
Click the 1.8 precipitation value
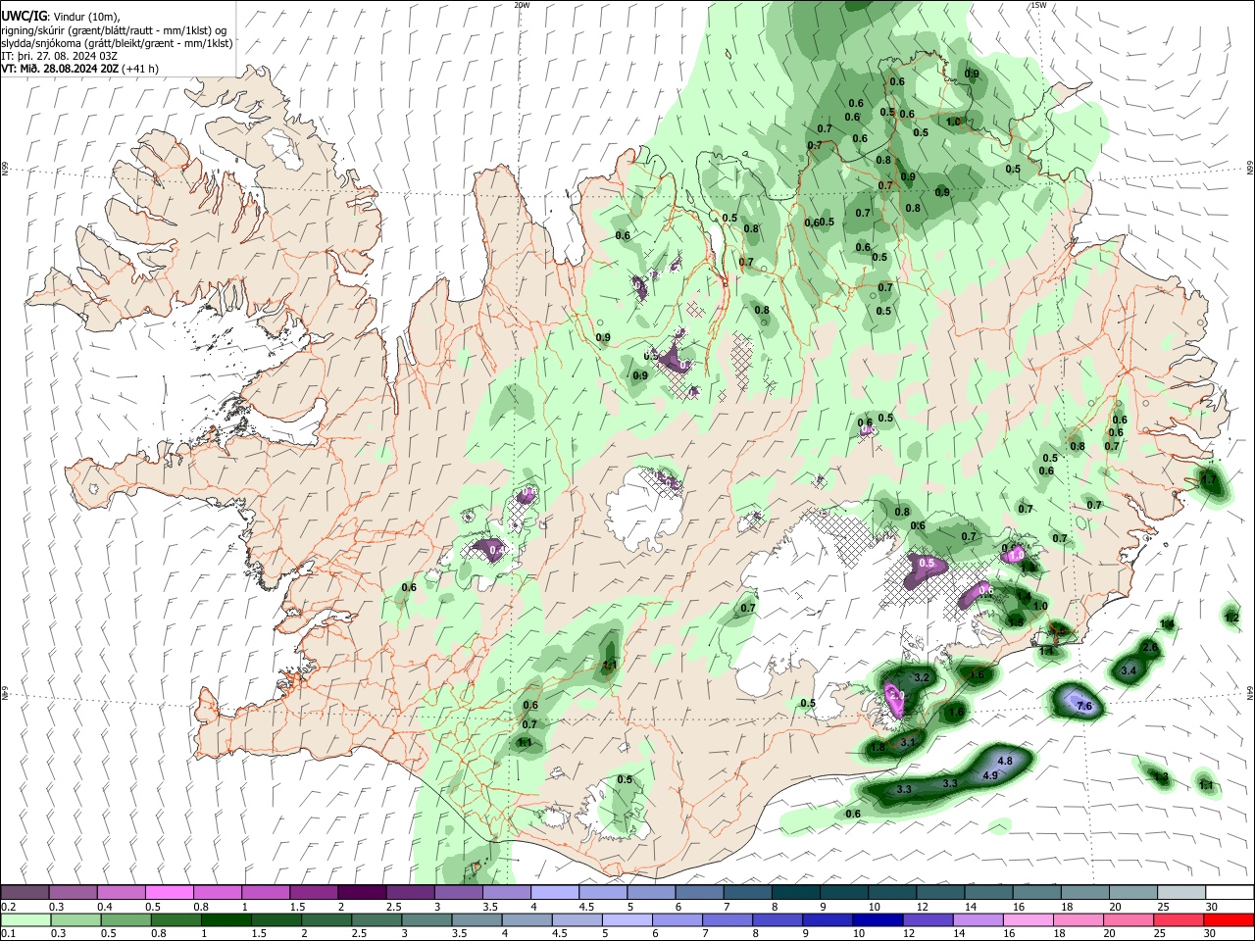878,747
